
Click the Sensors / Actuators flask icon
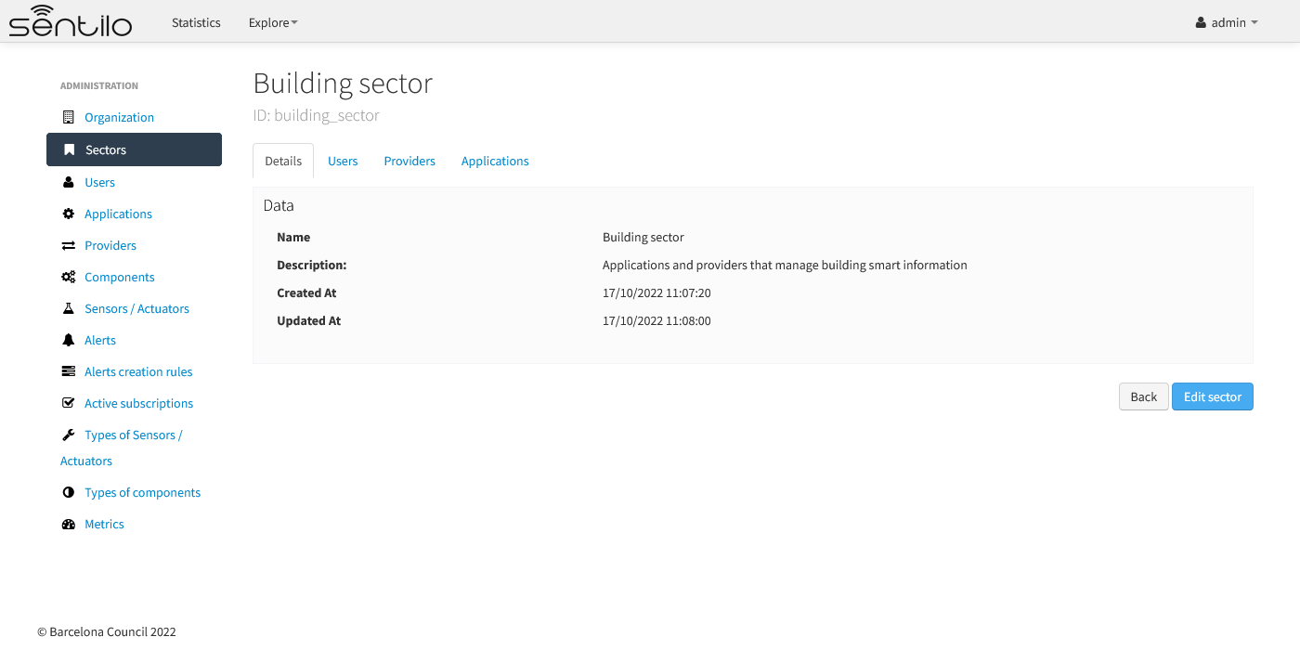click(68, 308)
